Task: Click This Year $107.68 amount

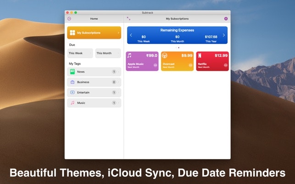Action: point(211,37)
